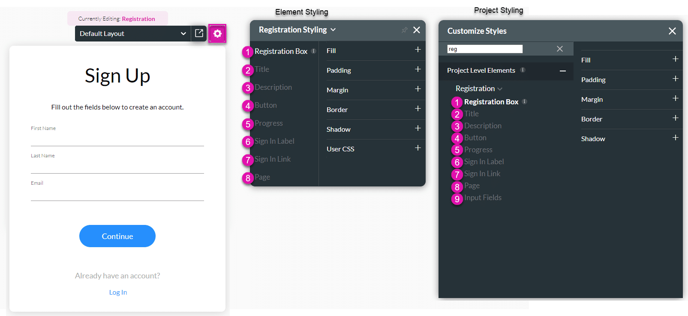Viewport: 688px width, 316px height.
Task: Close the Registration Styling panel
Action: tap(417, 30)
